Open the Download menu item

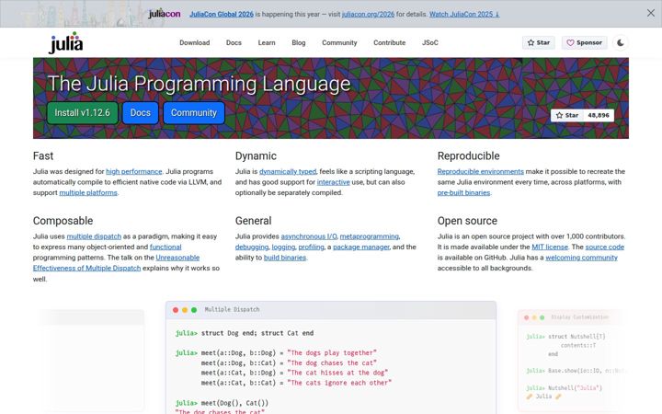click(x=194, y=42)
